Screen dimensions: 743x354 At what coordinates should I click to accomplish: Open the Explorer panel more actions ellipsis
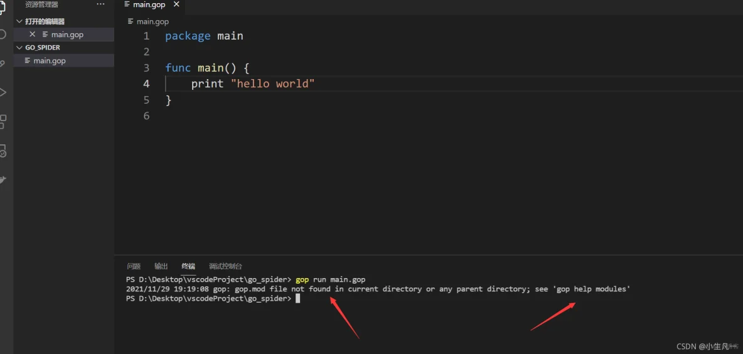(x=100, y=4)
